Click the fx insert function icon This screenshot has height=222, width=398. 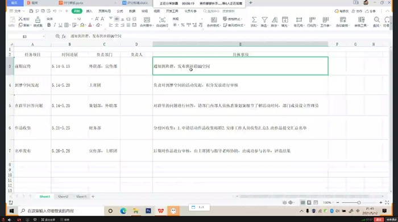tap(64, 36)
